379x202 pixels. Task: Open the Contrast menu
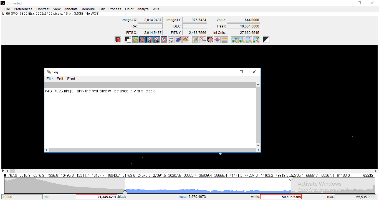(x=43, y=9)
